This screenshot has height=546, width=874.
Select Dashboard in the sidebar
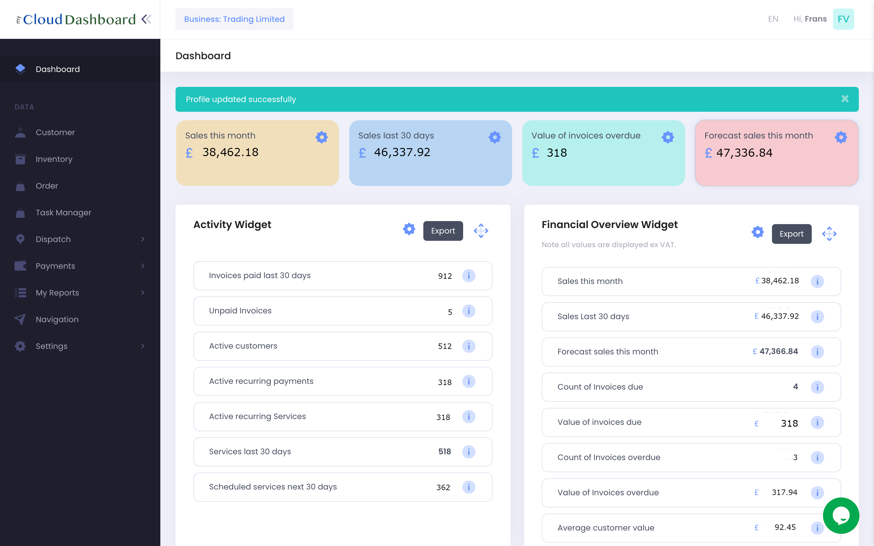58,69
